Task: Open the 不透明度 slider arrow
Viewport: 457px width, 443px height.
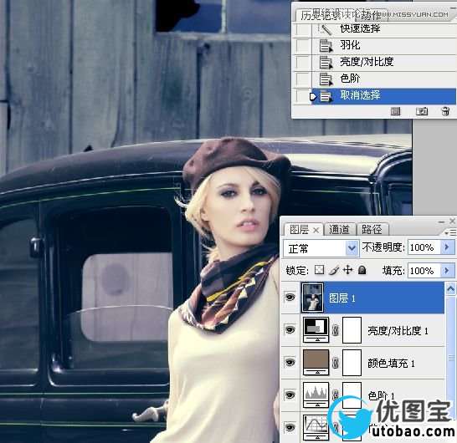Action: 447,247
